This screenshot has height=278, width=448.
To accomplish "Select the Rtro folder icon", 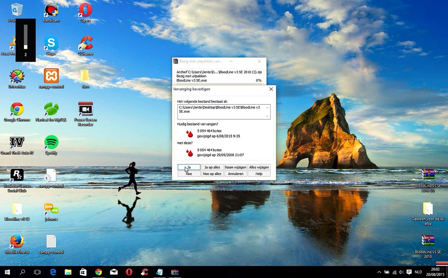I will (85, 79).
